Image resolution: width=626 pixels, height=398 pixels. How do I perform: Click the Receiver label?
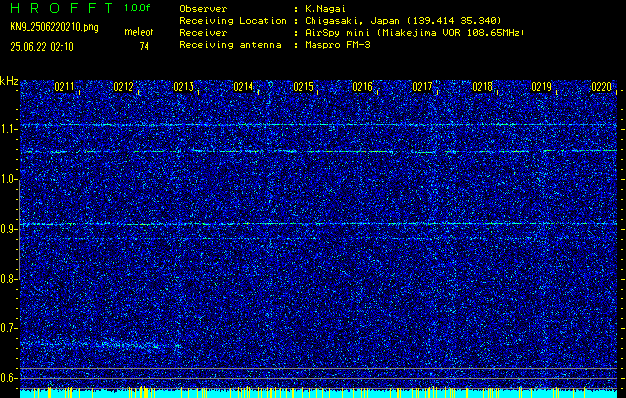point(203,33)
